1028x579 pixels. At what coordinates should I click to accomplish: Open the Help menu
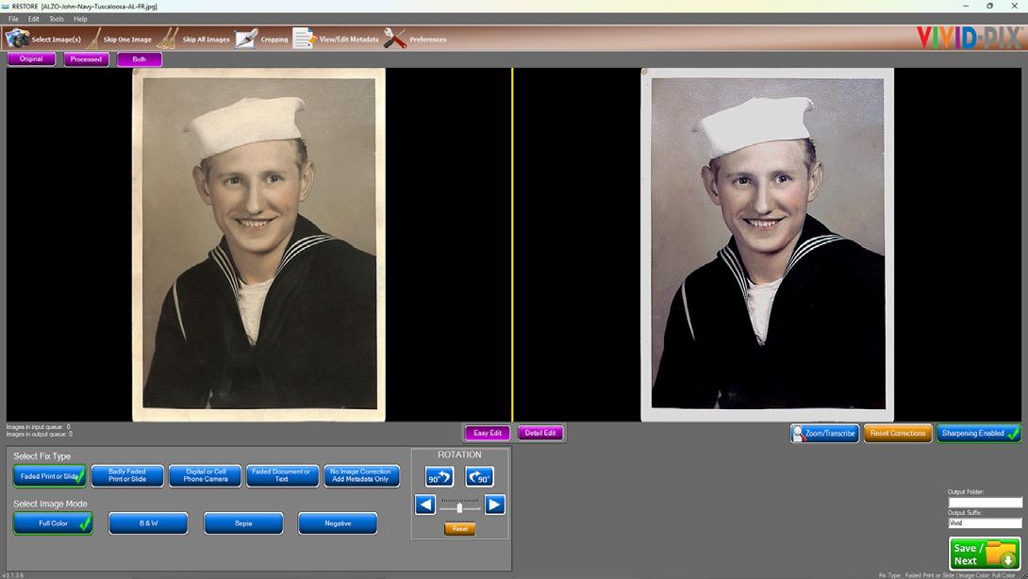[80, 19]
